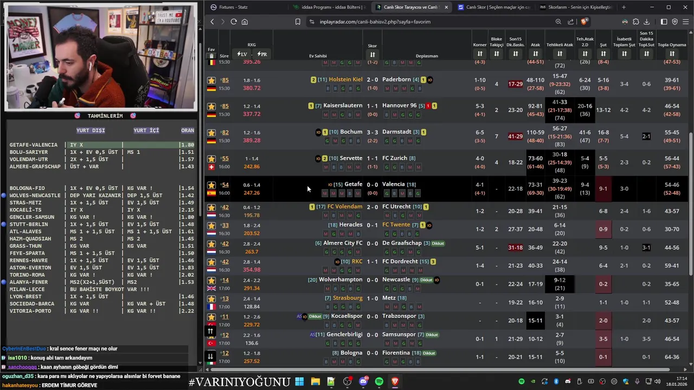The image size is (694, 390).
Task: Sort by Bloke Takipçi column
Action: tap(497, 54)
